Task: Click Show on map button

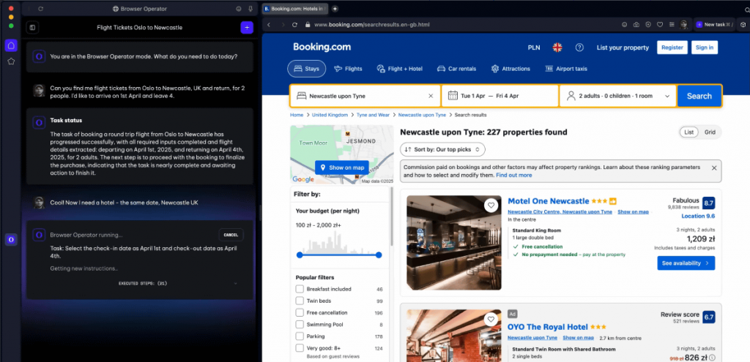Action: point(342,167)
